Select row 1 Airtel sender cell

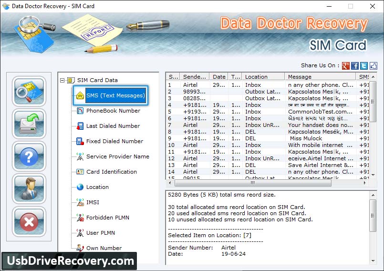pyautogui.click(x=190, y=85)
